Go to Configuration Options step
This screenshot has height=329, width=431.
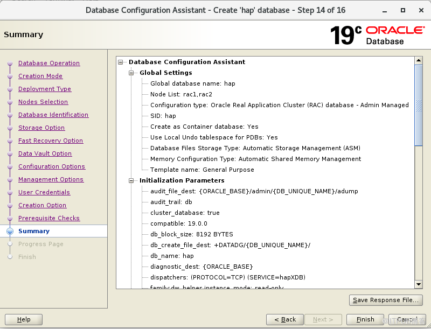click(x=52, y=166)
